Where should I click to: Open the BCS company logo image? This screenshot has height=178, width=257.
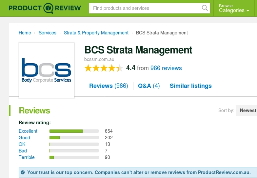point(47,70)
